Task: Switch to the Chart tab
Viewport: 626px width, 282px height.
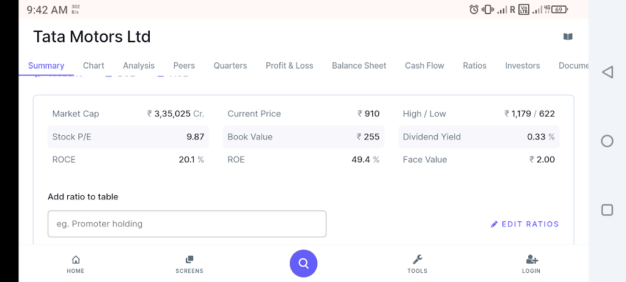Action: (x=94, y=65)
